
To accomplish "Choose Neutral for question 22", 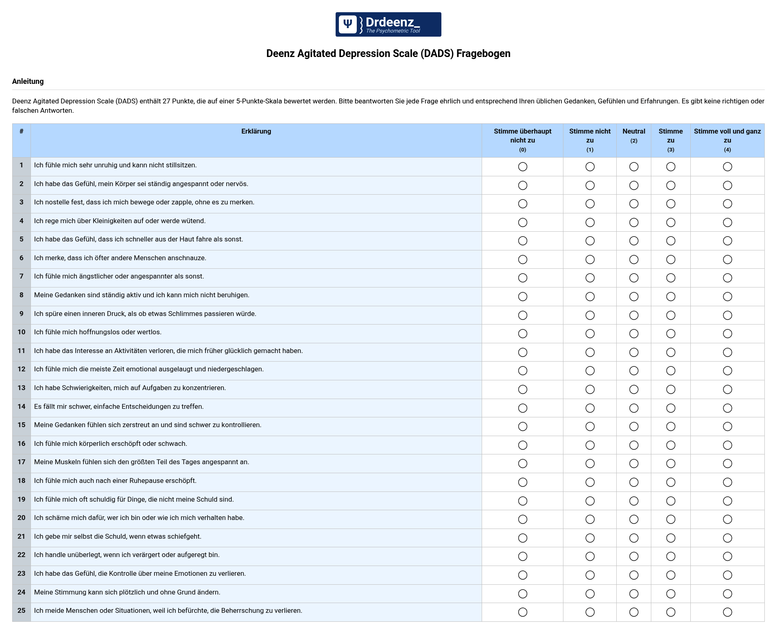I will tap(634, 557).
